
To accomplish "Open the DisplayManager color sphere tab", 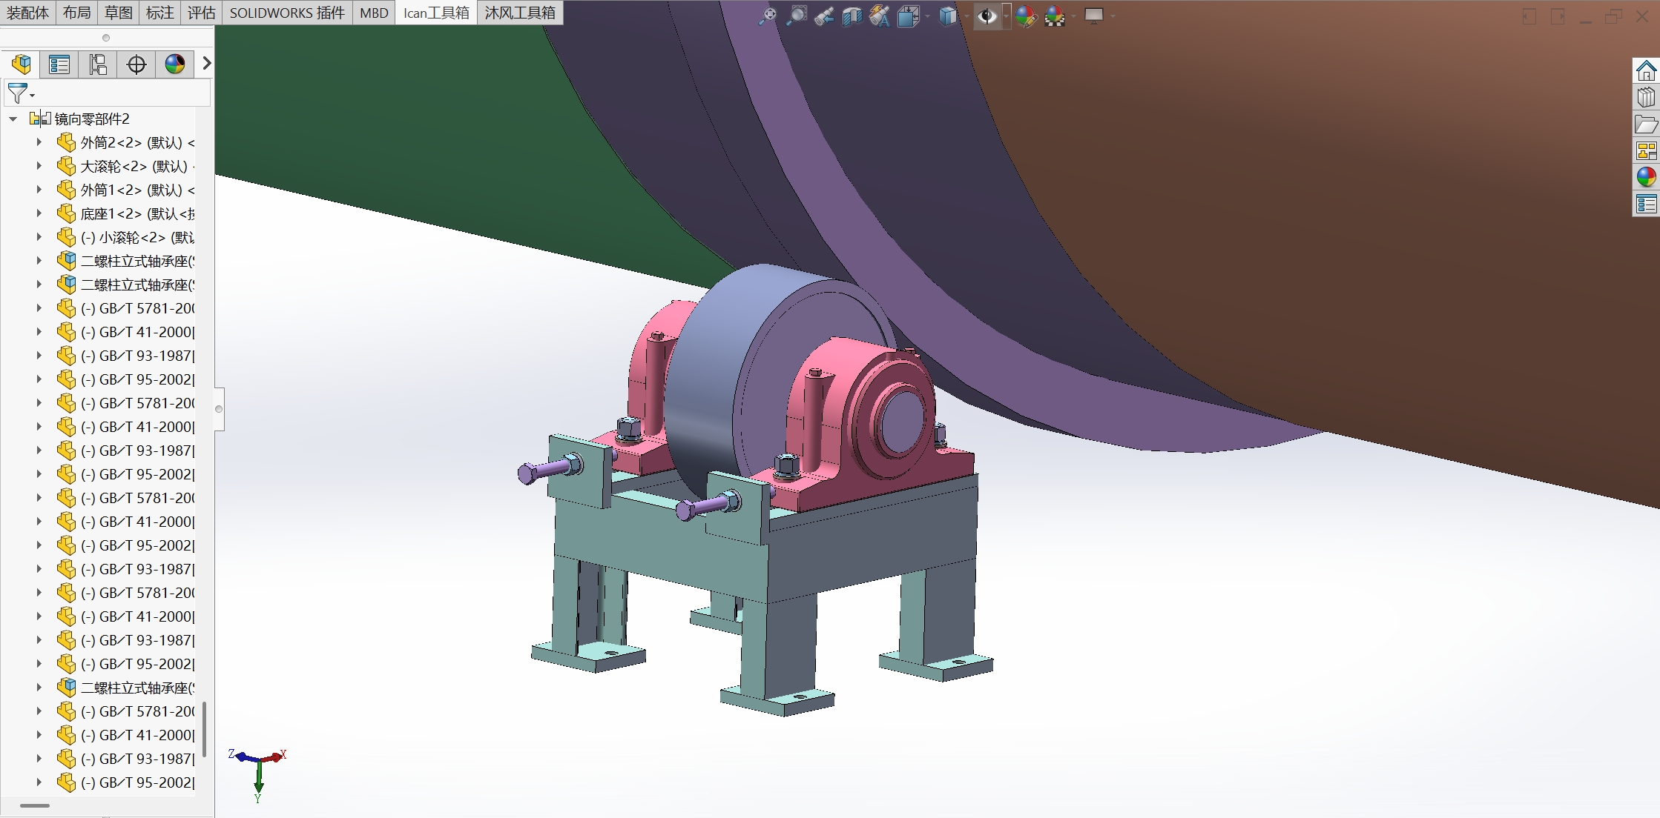I will (175, 64).
